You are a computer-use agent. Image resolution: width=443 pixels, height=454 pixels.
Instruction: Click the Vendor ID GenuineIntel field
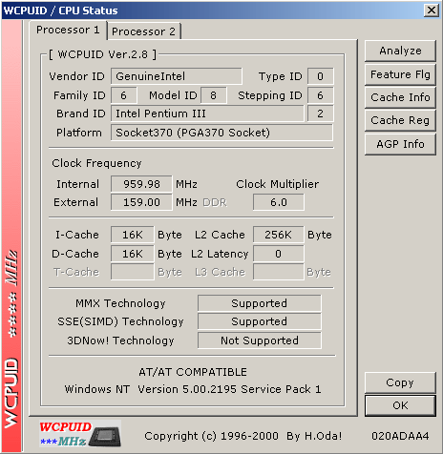click(x=177, y=76)
